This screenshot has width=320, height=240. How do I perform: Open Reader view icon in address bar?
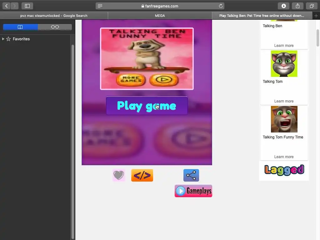tap(100, 6)
